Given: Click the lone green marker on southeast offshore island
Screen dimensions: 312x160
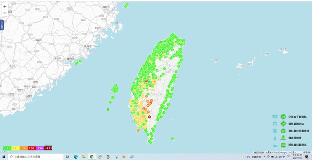Looking at the screenshot, I should click(x=172, y=138).
